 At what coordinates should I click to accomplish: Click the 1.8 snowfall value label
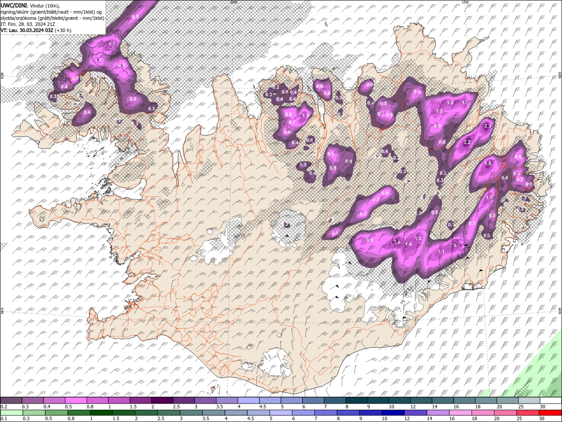point(488,164)
